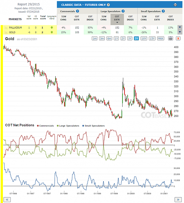Screen dimensions: 184x203
Task: Select the 15Y chart range
Action: pos(152,38)
